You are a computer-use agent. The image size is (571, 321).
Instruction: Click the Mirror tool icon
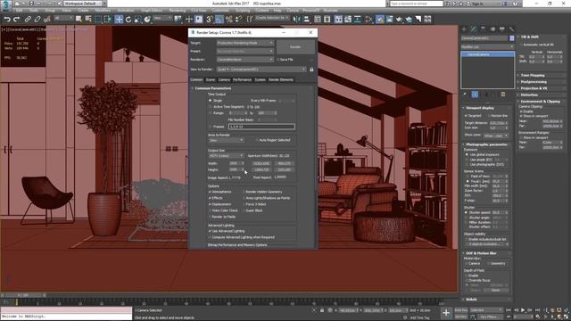pos(297,19)
